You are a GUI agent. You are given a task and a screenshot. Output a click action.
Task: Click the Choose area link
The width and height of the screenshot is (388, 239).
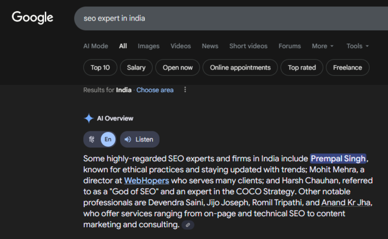[x=155, y=90]
